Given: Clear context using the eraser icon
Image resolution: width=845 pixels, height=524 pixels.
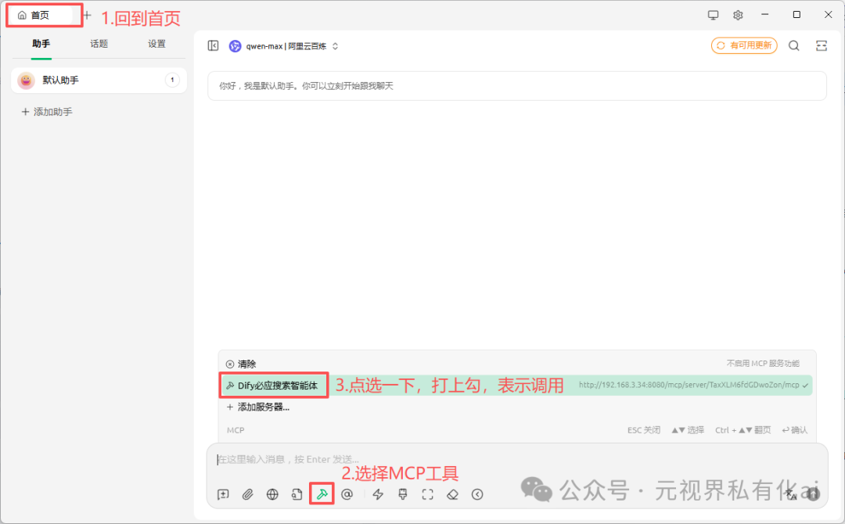Looking at the screenshot, I should pos(452,494).
